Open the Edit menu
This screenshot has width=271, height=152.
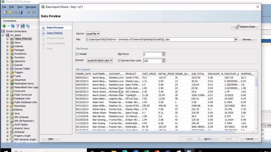11,7
